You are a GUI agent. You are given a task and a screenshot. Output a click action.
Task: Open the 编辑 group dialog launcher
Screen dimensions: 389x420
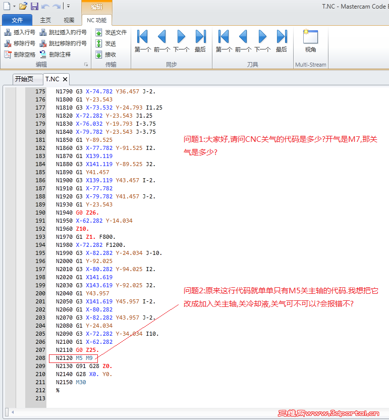point(86,65)
